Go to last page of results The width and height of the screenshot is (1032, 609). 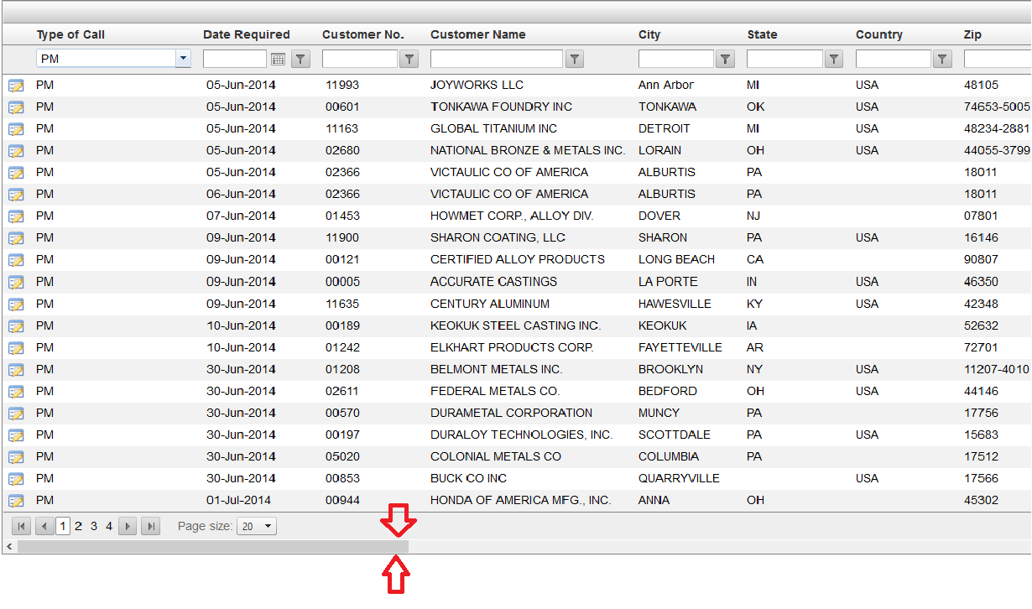coord(150,527)
